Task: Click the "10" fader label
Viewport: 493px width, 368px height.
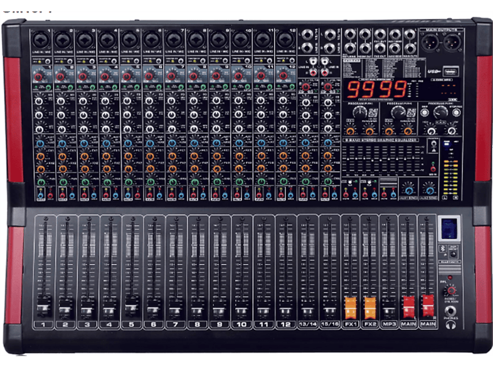Action: pyautogui.click(x=241, y=324)
